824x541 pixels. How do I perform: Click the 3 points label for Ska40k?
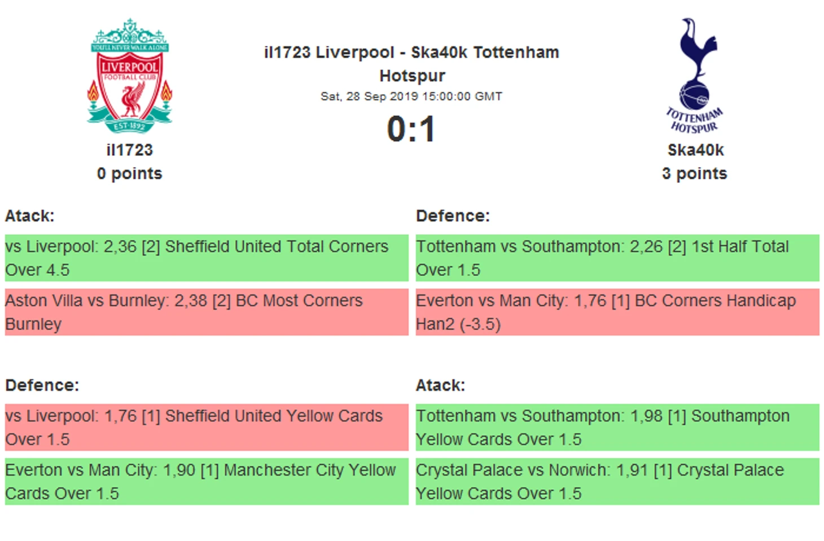tap(695, 173)
